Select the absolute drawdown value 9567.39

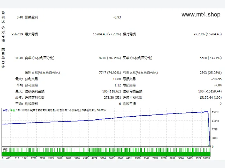17,34
